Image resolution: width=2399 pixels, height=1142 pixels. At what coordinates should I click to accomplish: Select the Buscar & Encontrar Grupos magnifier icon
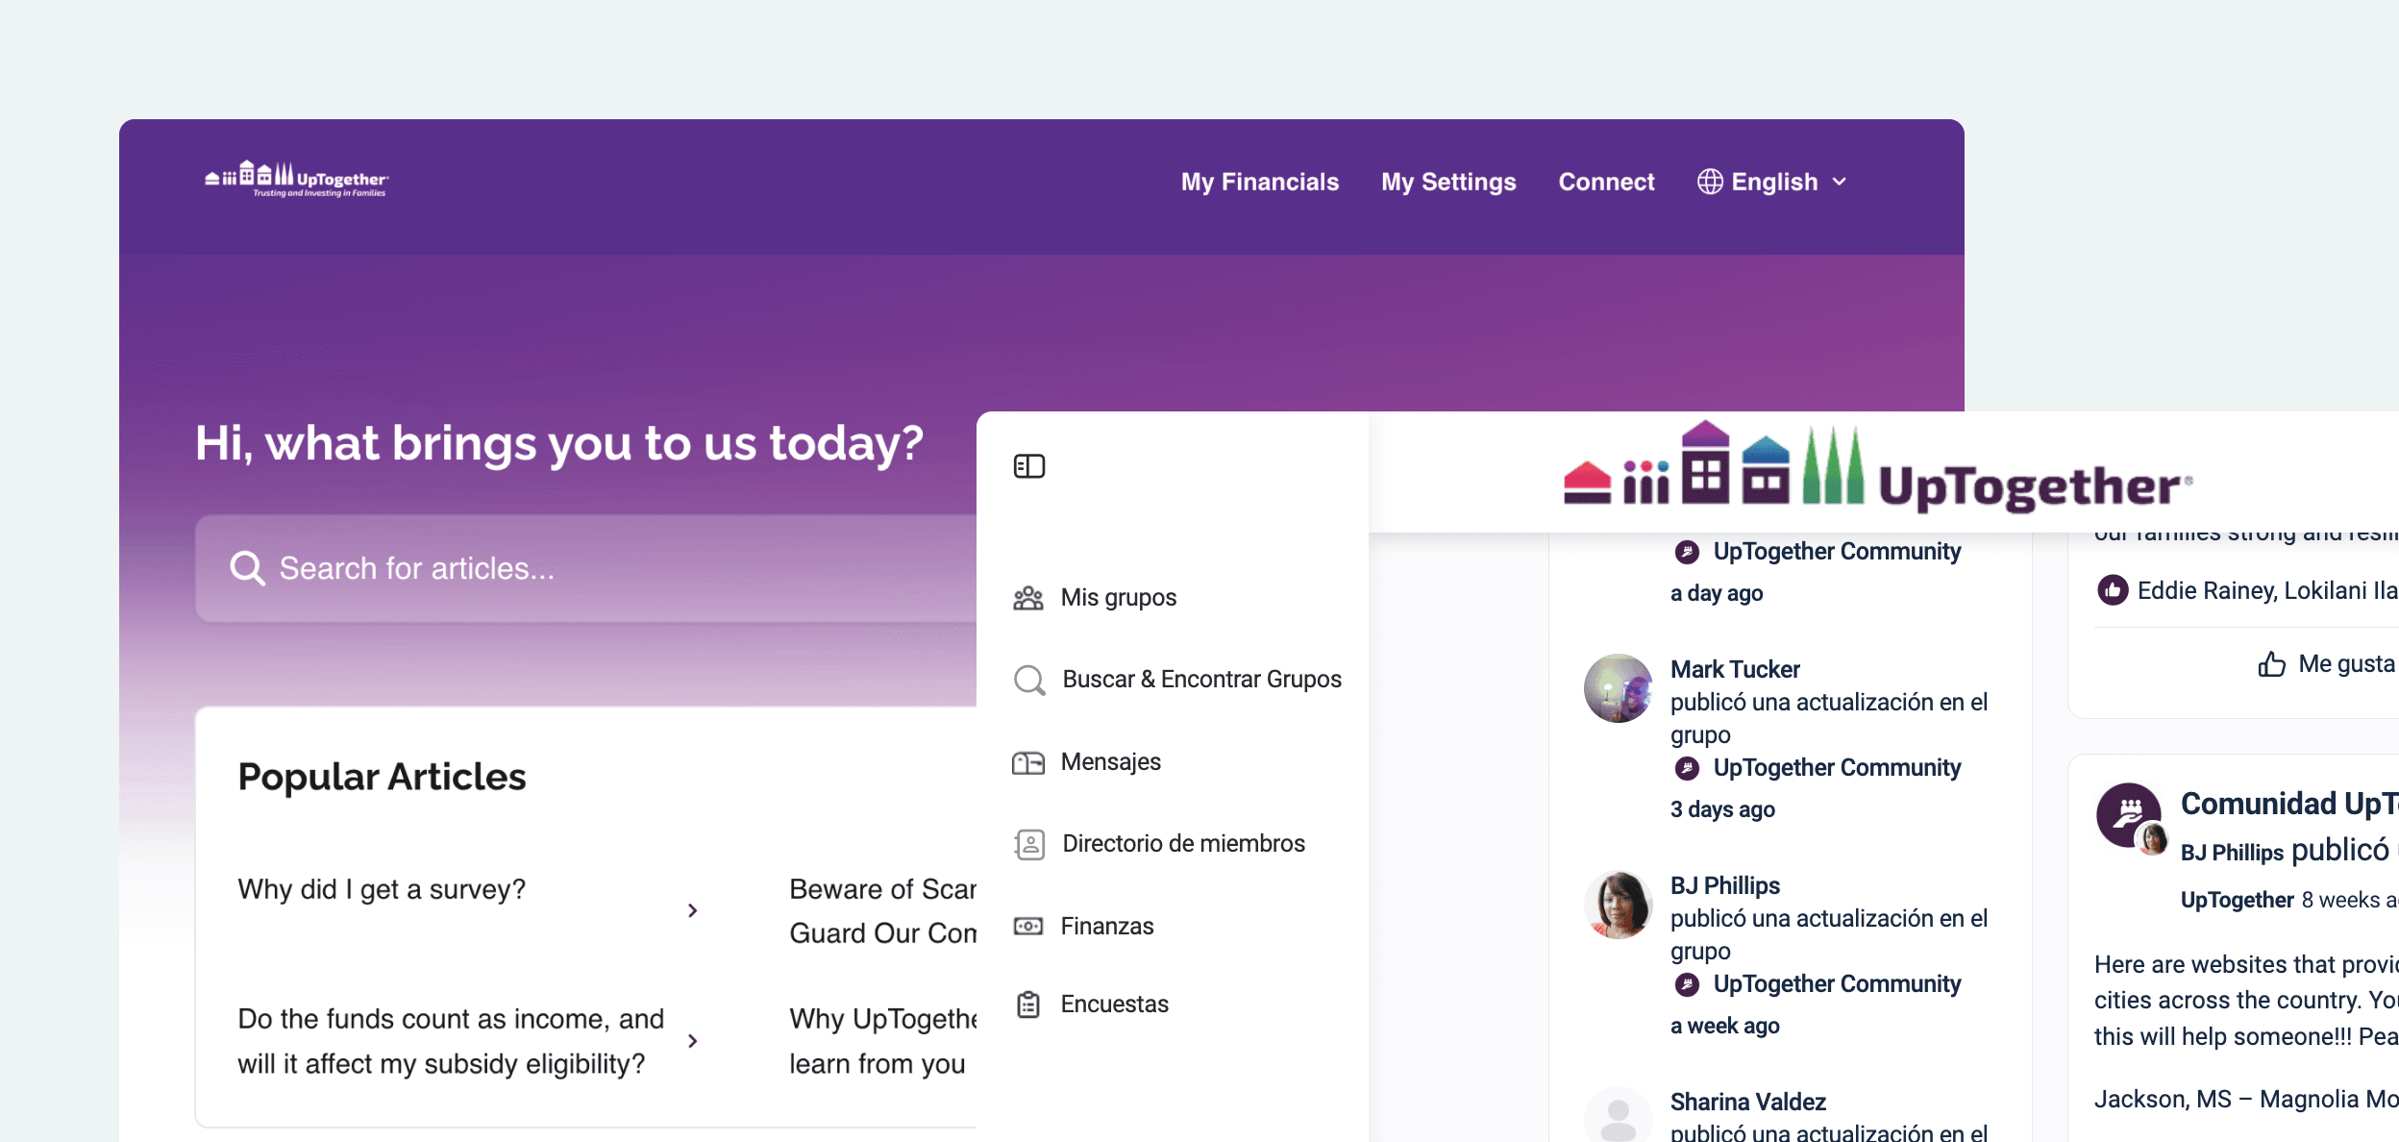pyautogui.click(x=1029, y=680)
